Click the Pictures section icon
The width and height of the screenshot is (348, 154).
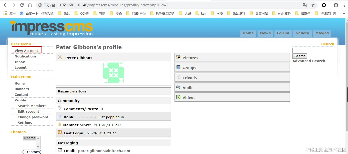point(178,57)
